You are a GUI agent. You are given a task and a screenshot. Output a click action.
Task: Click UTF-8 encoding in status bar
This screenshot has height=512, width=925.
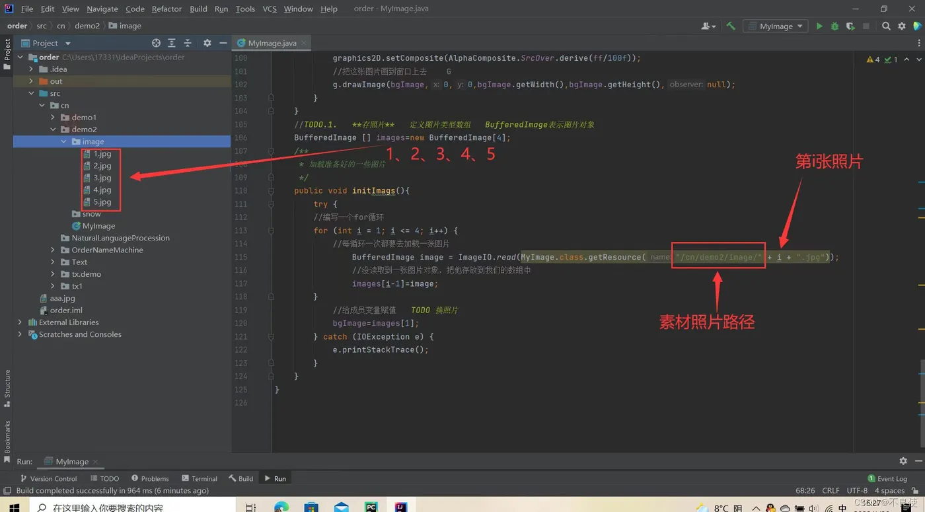[x=857, y=491]
